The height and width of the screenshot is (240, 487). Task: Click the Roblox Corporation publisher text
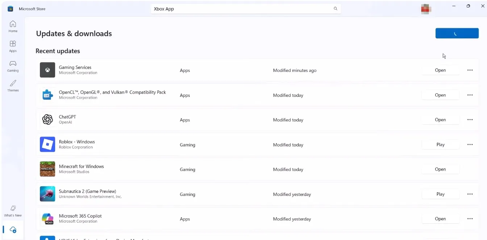(76, 147)
